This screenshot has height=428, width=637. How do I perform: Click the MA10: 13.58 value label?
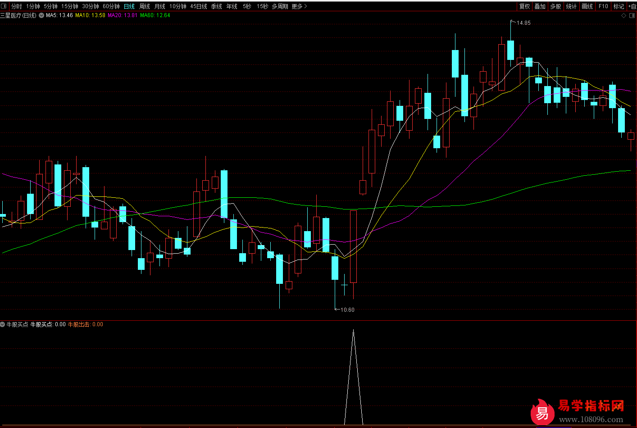90,15
